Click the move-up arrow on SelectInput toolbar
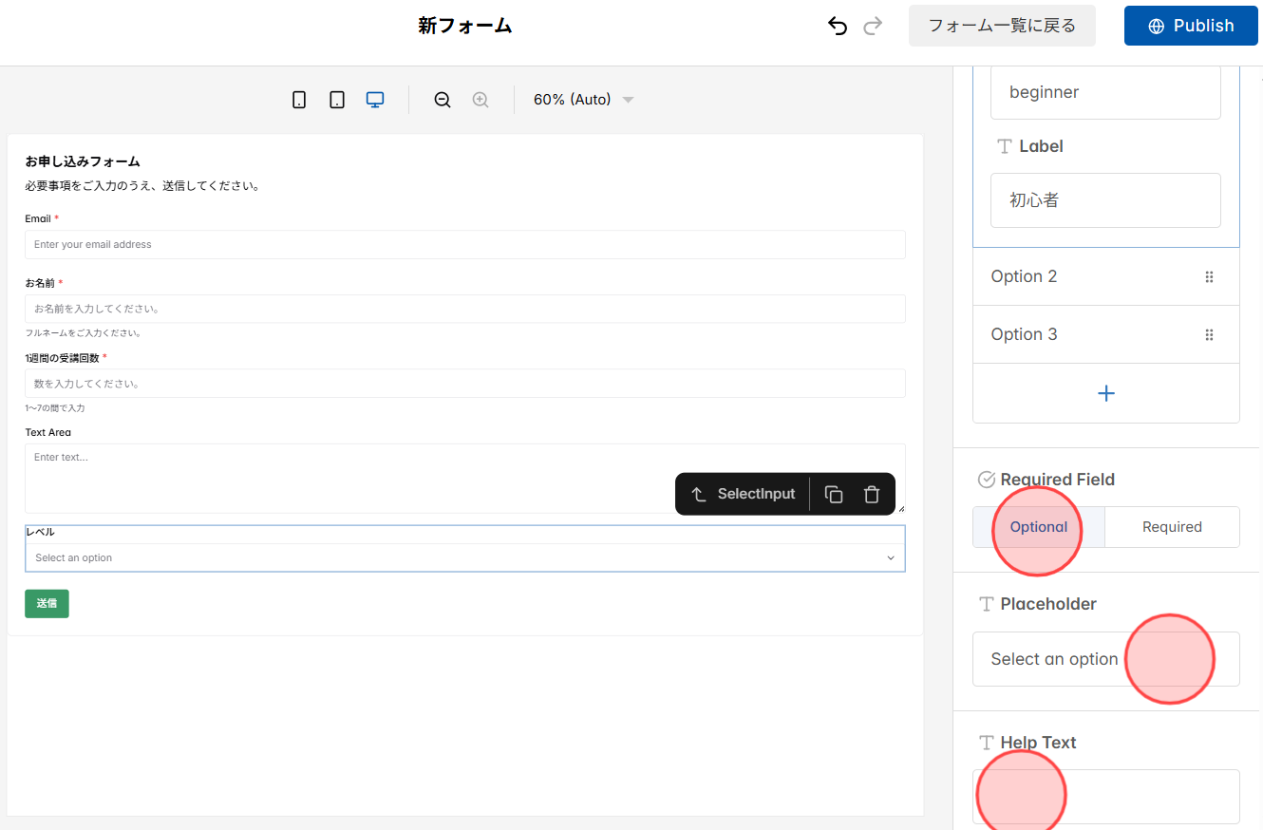 (699, 494)
